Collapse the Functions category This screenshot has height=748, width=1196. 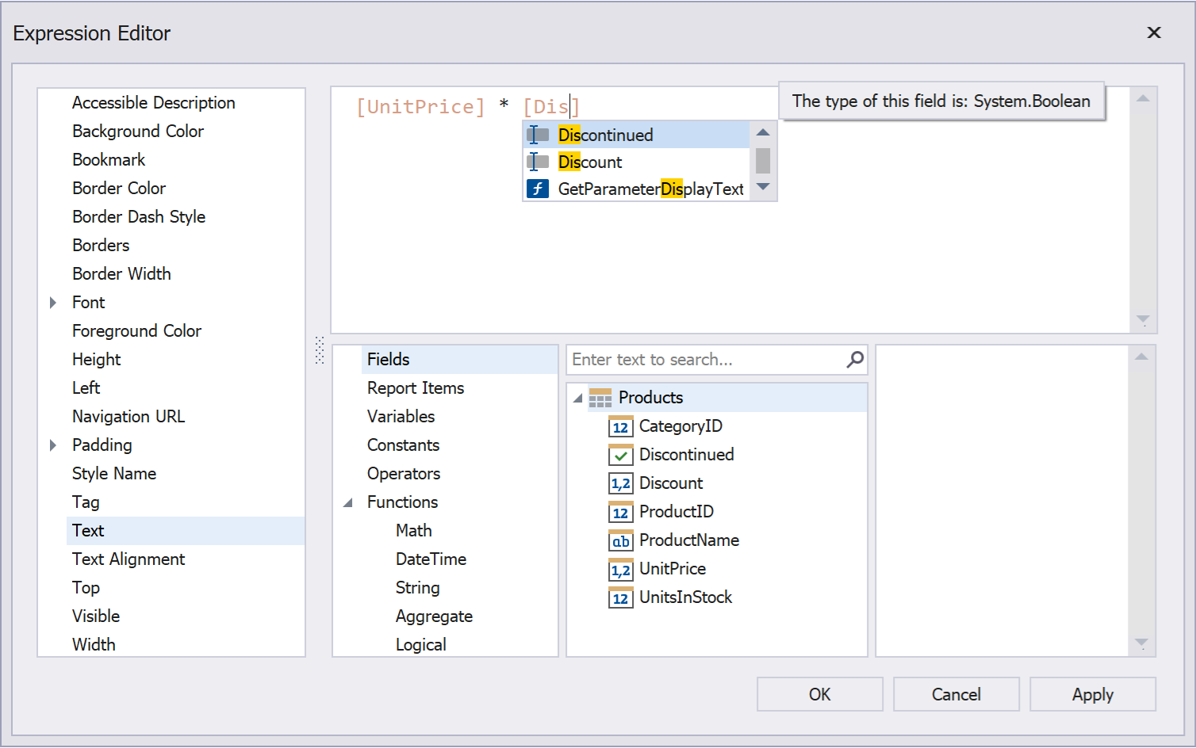[348, 502]
